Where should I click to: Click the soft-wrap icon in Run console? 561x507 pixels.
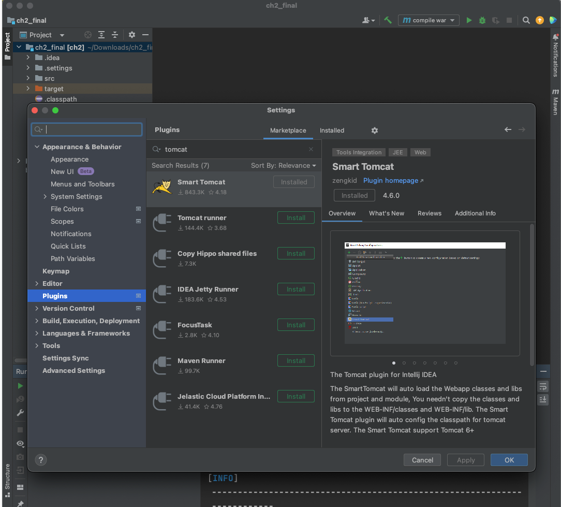click(543, 386)
